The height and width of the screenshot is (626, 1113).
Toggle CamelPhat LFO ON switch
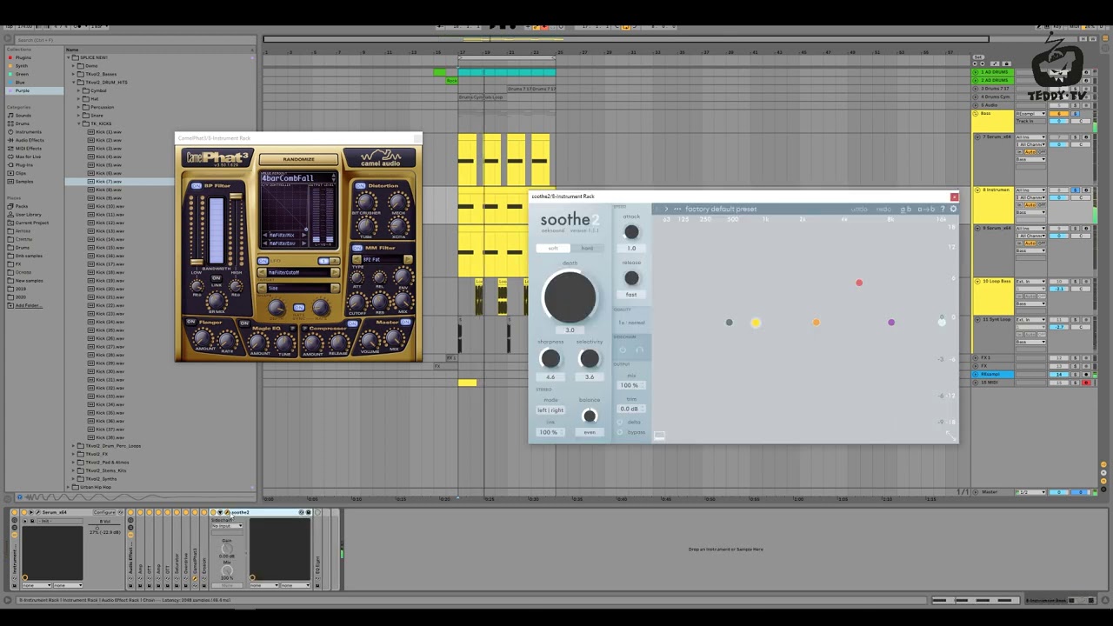263,261
